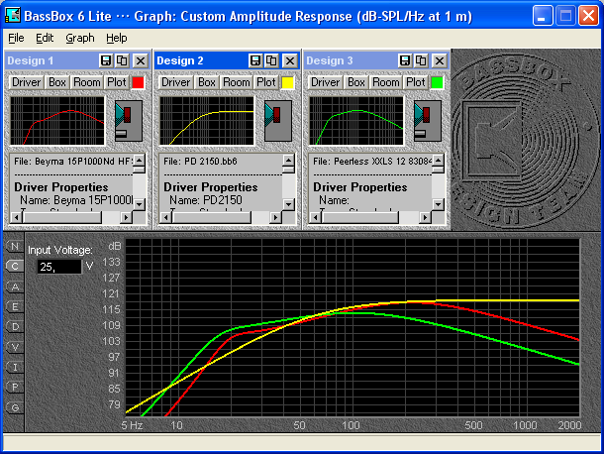Screen dimensions: 604x454
Task: Open the Graph menu
Action: pos(80,38)
